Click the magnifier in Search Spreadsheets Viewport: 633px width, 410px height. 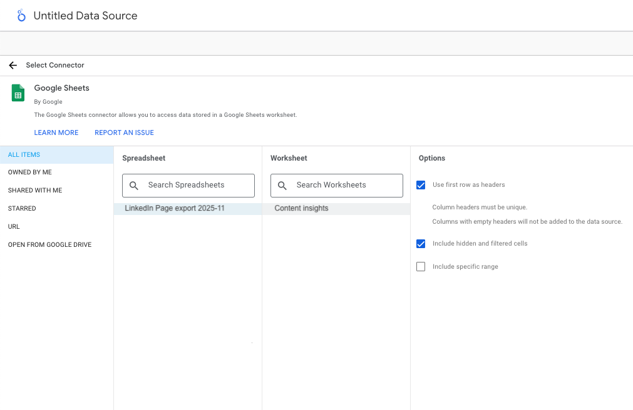pyautogui.click(x=134, y=185)
